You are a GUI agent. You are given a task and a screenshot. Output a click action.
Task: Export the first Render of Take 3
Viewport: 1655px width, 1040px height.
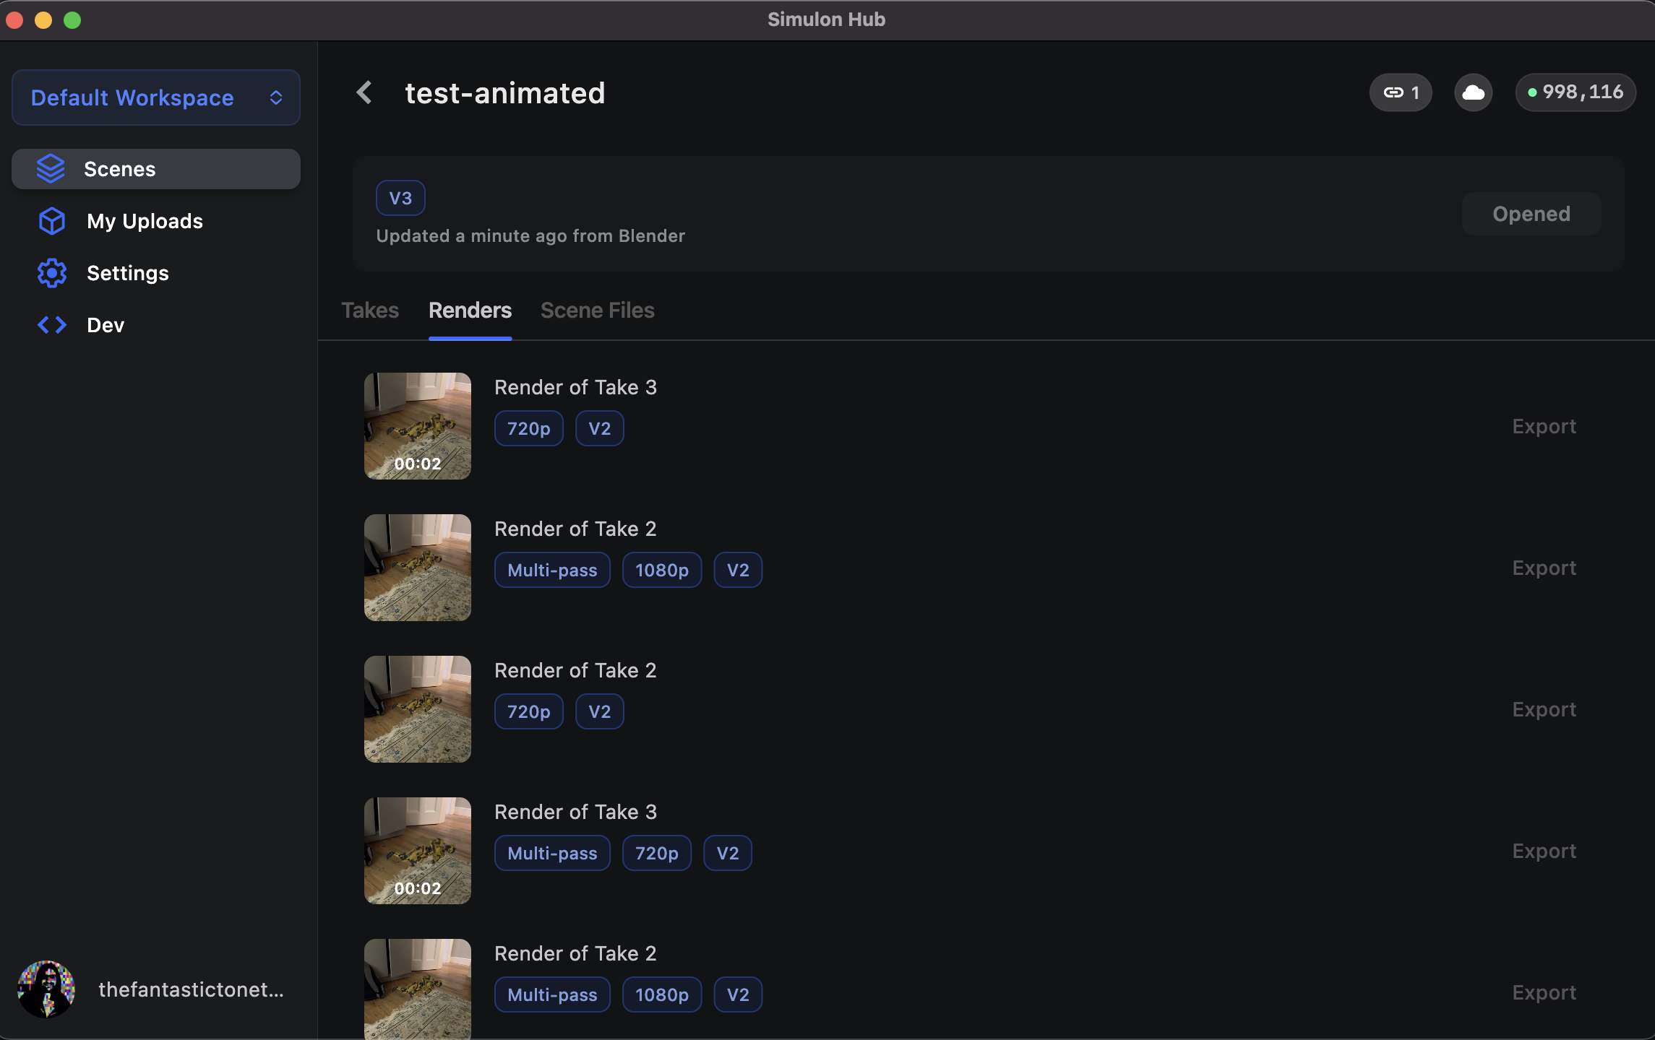(1544, 426)
